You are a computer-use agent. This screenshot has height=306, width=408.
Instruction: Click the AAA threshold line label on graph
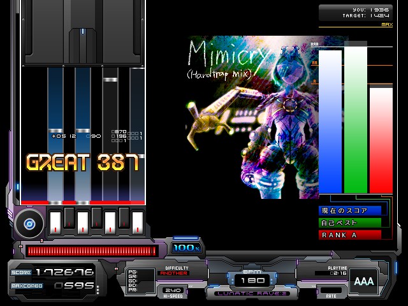(x=314, y=45)
